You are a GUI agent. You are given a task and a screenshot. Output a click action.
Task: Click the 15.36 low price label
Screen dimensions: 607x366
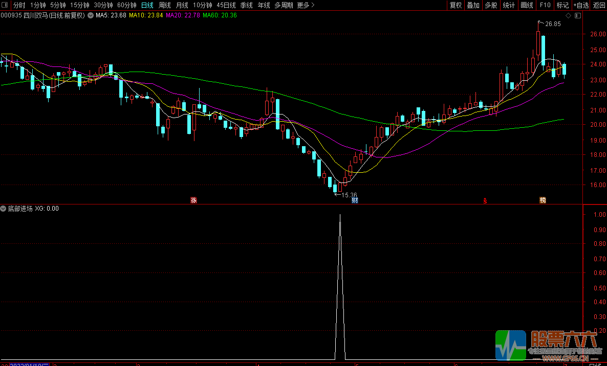pyautogui.click(x=349, y=195)
